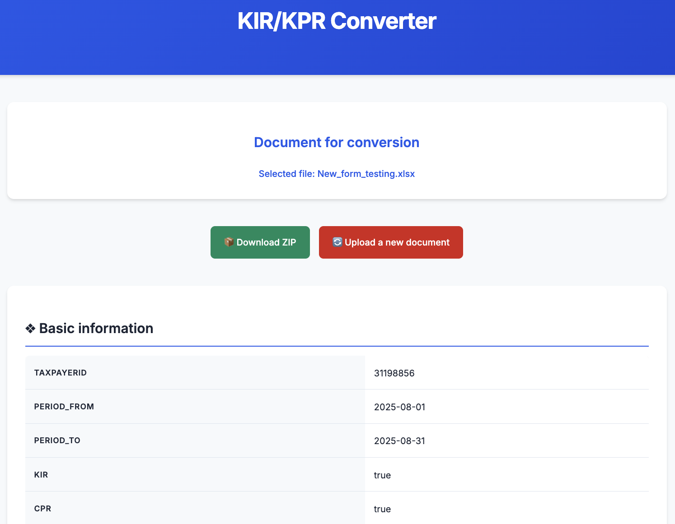Image resolution: width=675 pixels, height=524 pixels.
Task: Click the KIR row label
Action: pos(41,474)
